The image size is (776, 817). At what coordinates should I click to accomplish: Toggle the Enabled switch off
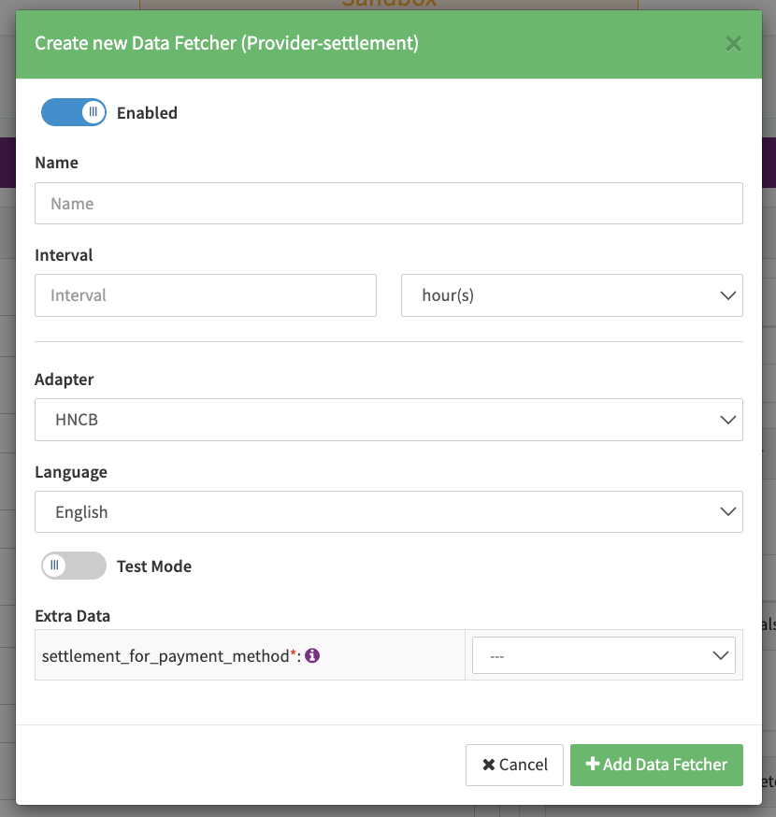[74, 113]
